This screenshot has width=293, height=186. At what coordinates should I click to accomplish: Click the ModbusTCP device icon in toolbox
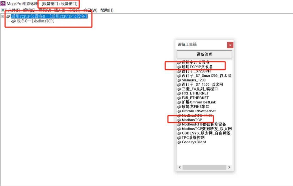[x=179, y=120]
